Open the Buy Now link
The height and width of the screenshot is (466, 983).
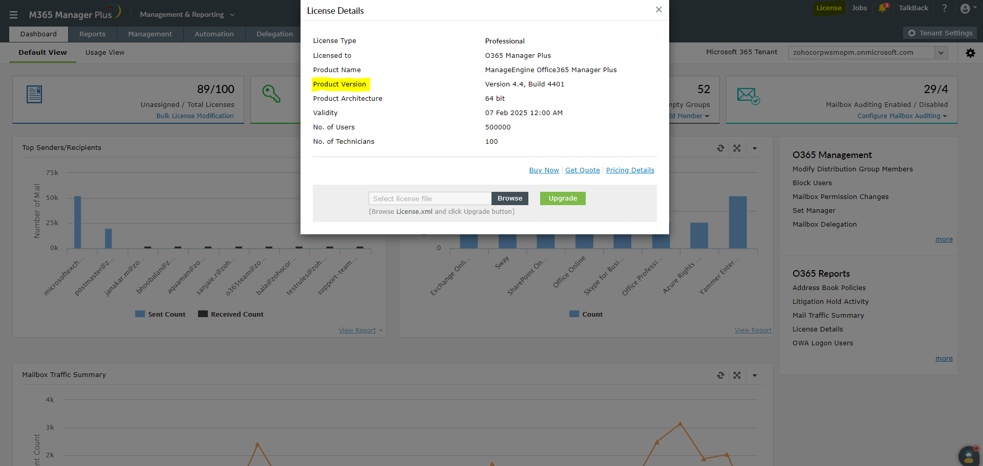click(x=544, y=170)
